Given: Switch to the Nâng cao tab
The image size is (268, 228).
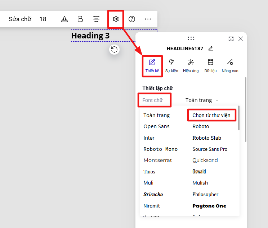Looking at the screenshot, I should [230, 66].
